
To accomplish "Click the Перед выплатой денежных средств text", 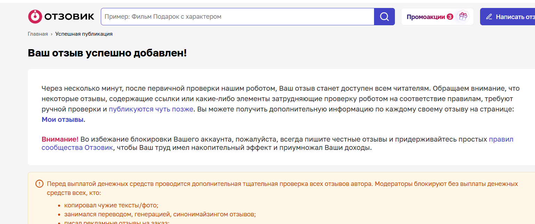I will coord(282,188).
